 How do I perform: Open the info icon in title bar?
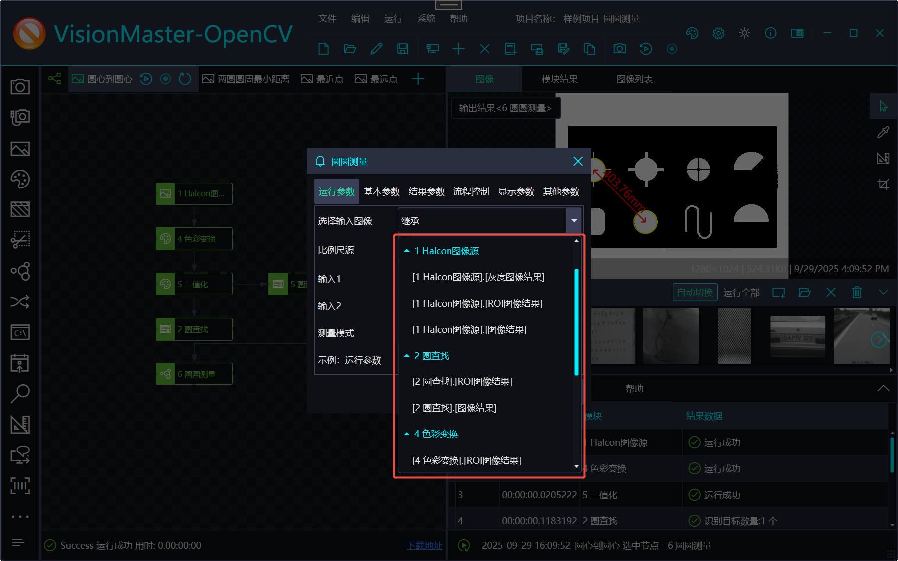coord(771,33)
